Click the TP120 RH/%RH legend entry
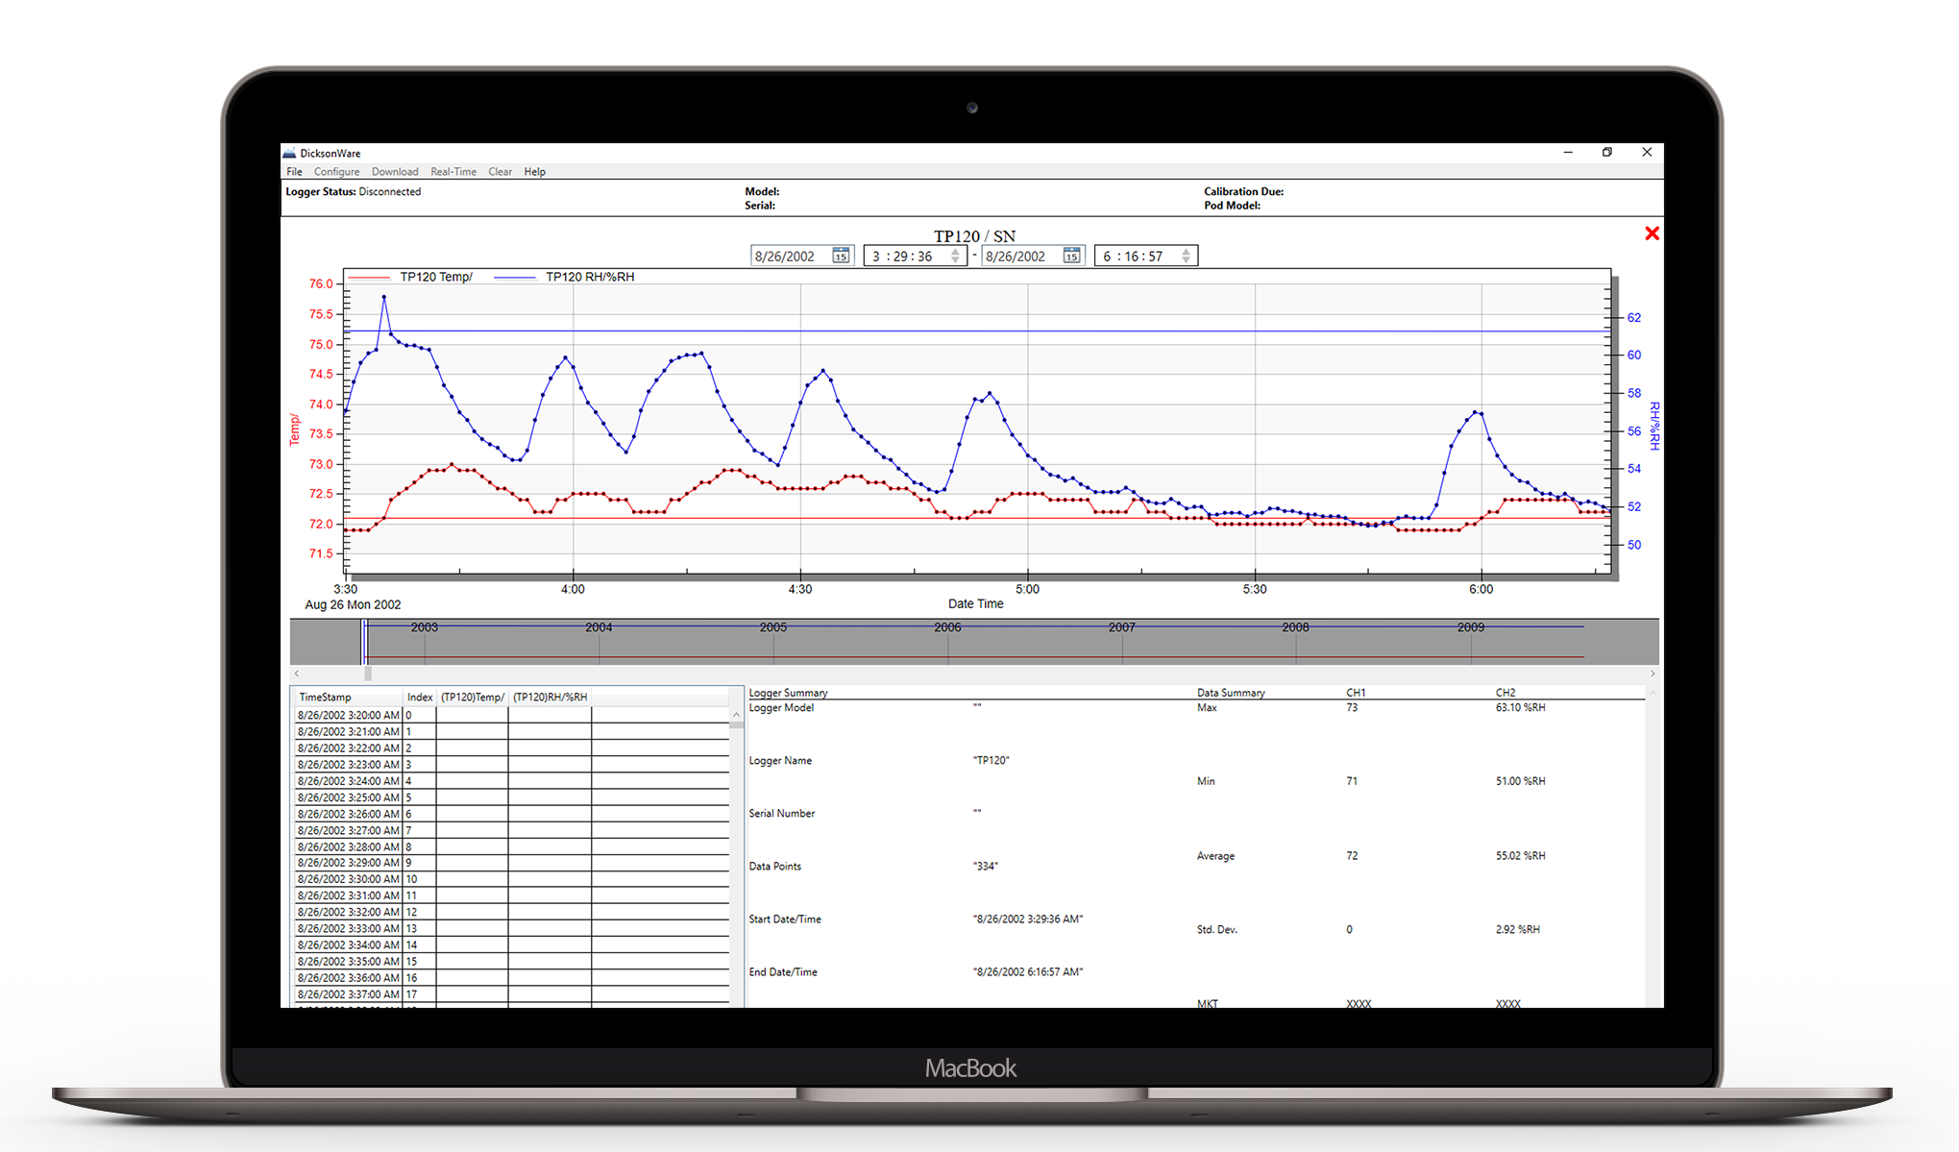Screen dimensions: 1959x1152 point(589,277)
